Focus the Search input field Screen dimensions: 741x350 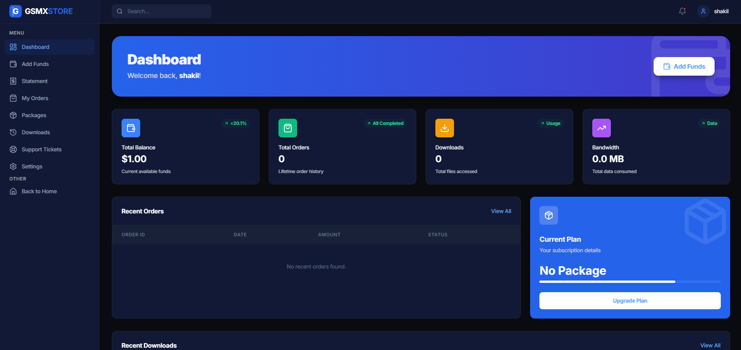tap(167, 11)
